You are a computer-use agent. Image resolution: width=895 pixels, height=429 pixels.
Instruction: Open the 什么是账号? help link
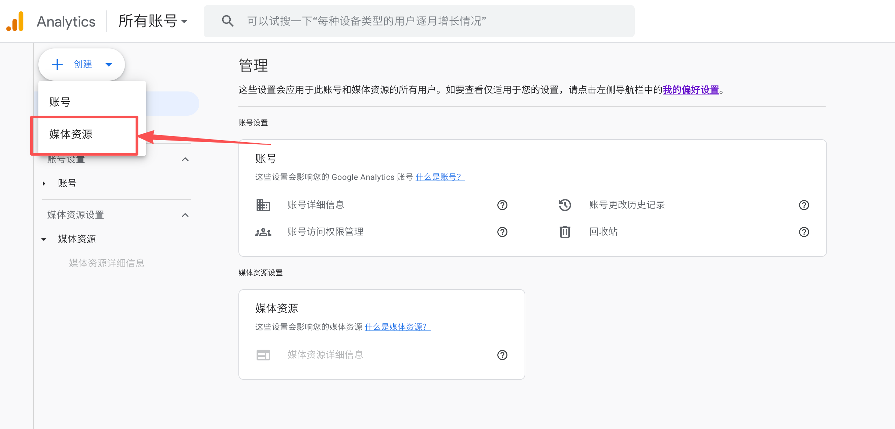[x=439, y=177]
